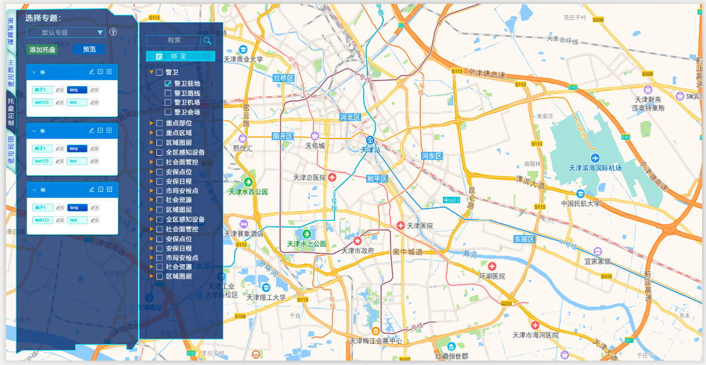The image size is (706, 365).
Task: Click the 中国民航大学 school marker
Action: pyautogui.click(x=580, y=193)
